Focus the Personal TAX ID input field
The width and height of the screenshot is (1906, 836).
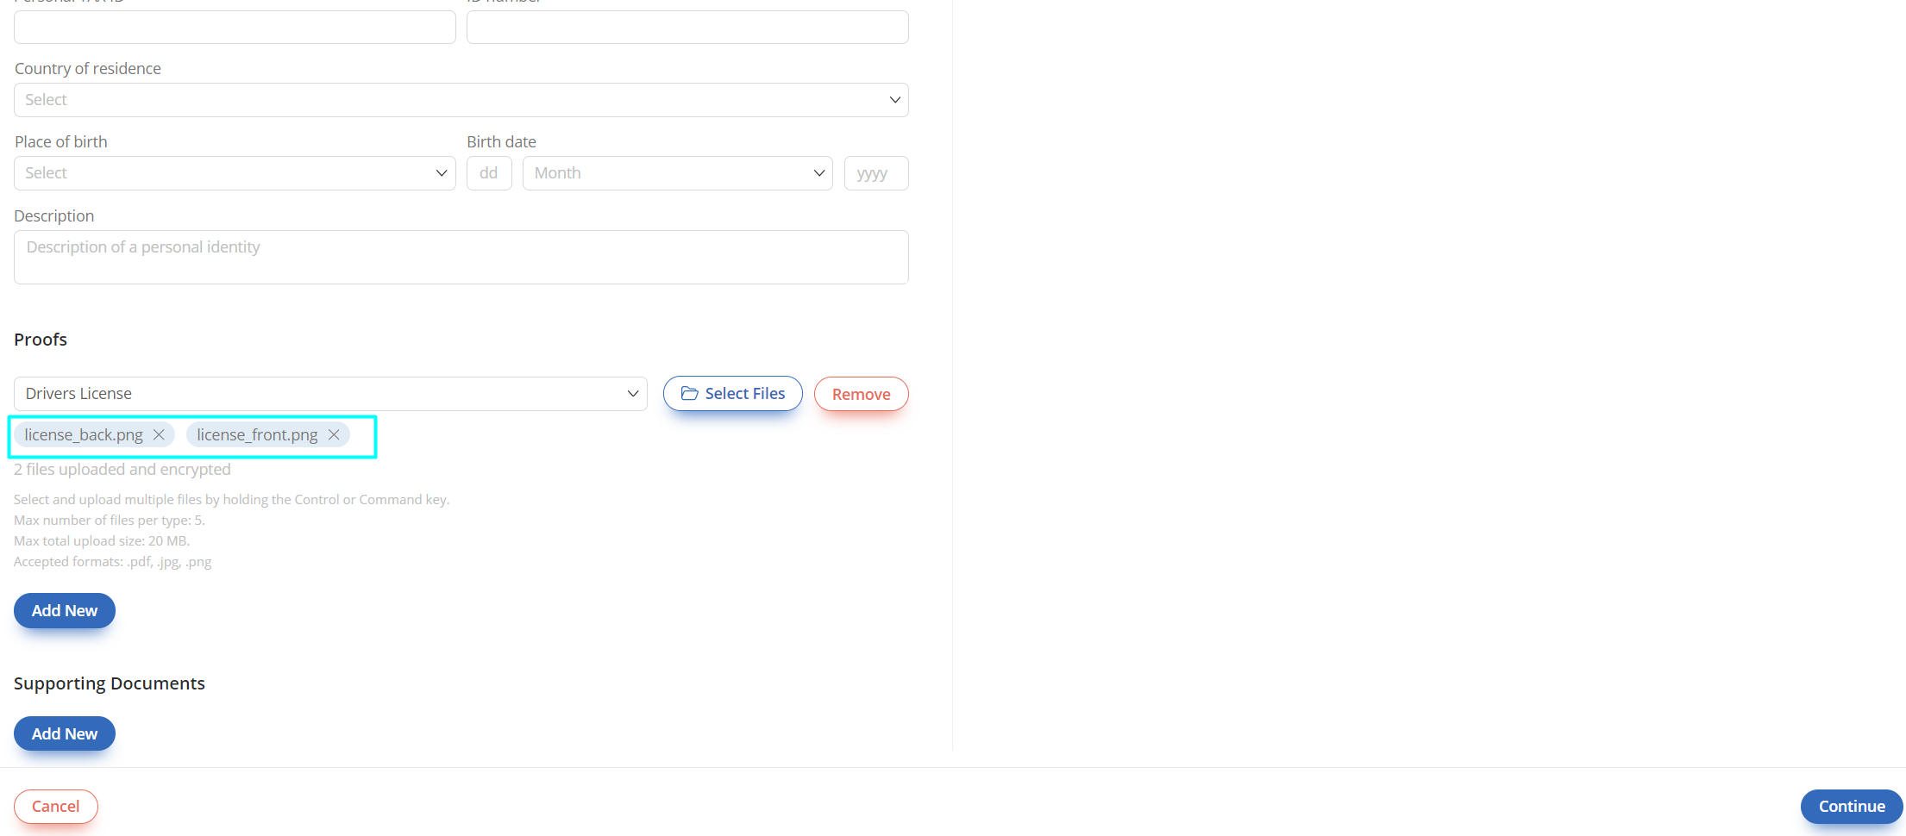[235, 27]
